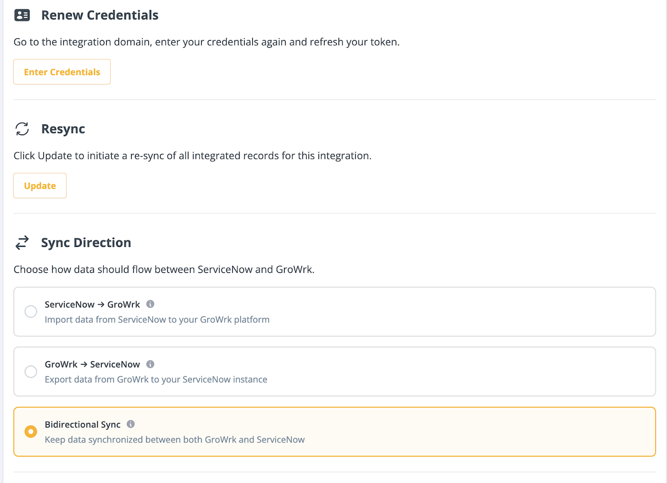Viewport: 667px width, 483px height.
Task: Open the info icon for ServiceNow → GroWrk
Action: (x=150, y=304)
